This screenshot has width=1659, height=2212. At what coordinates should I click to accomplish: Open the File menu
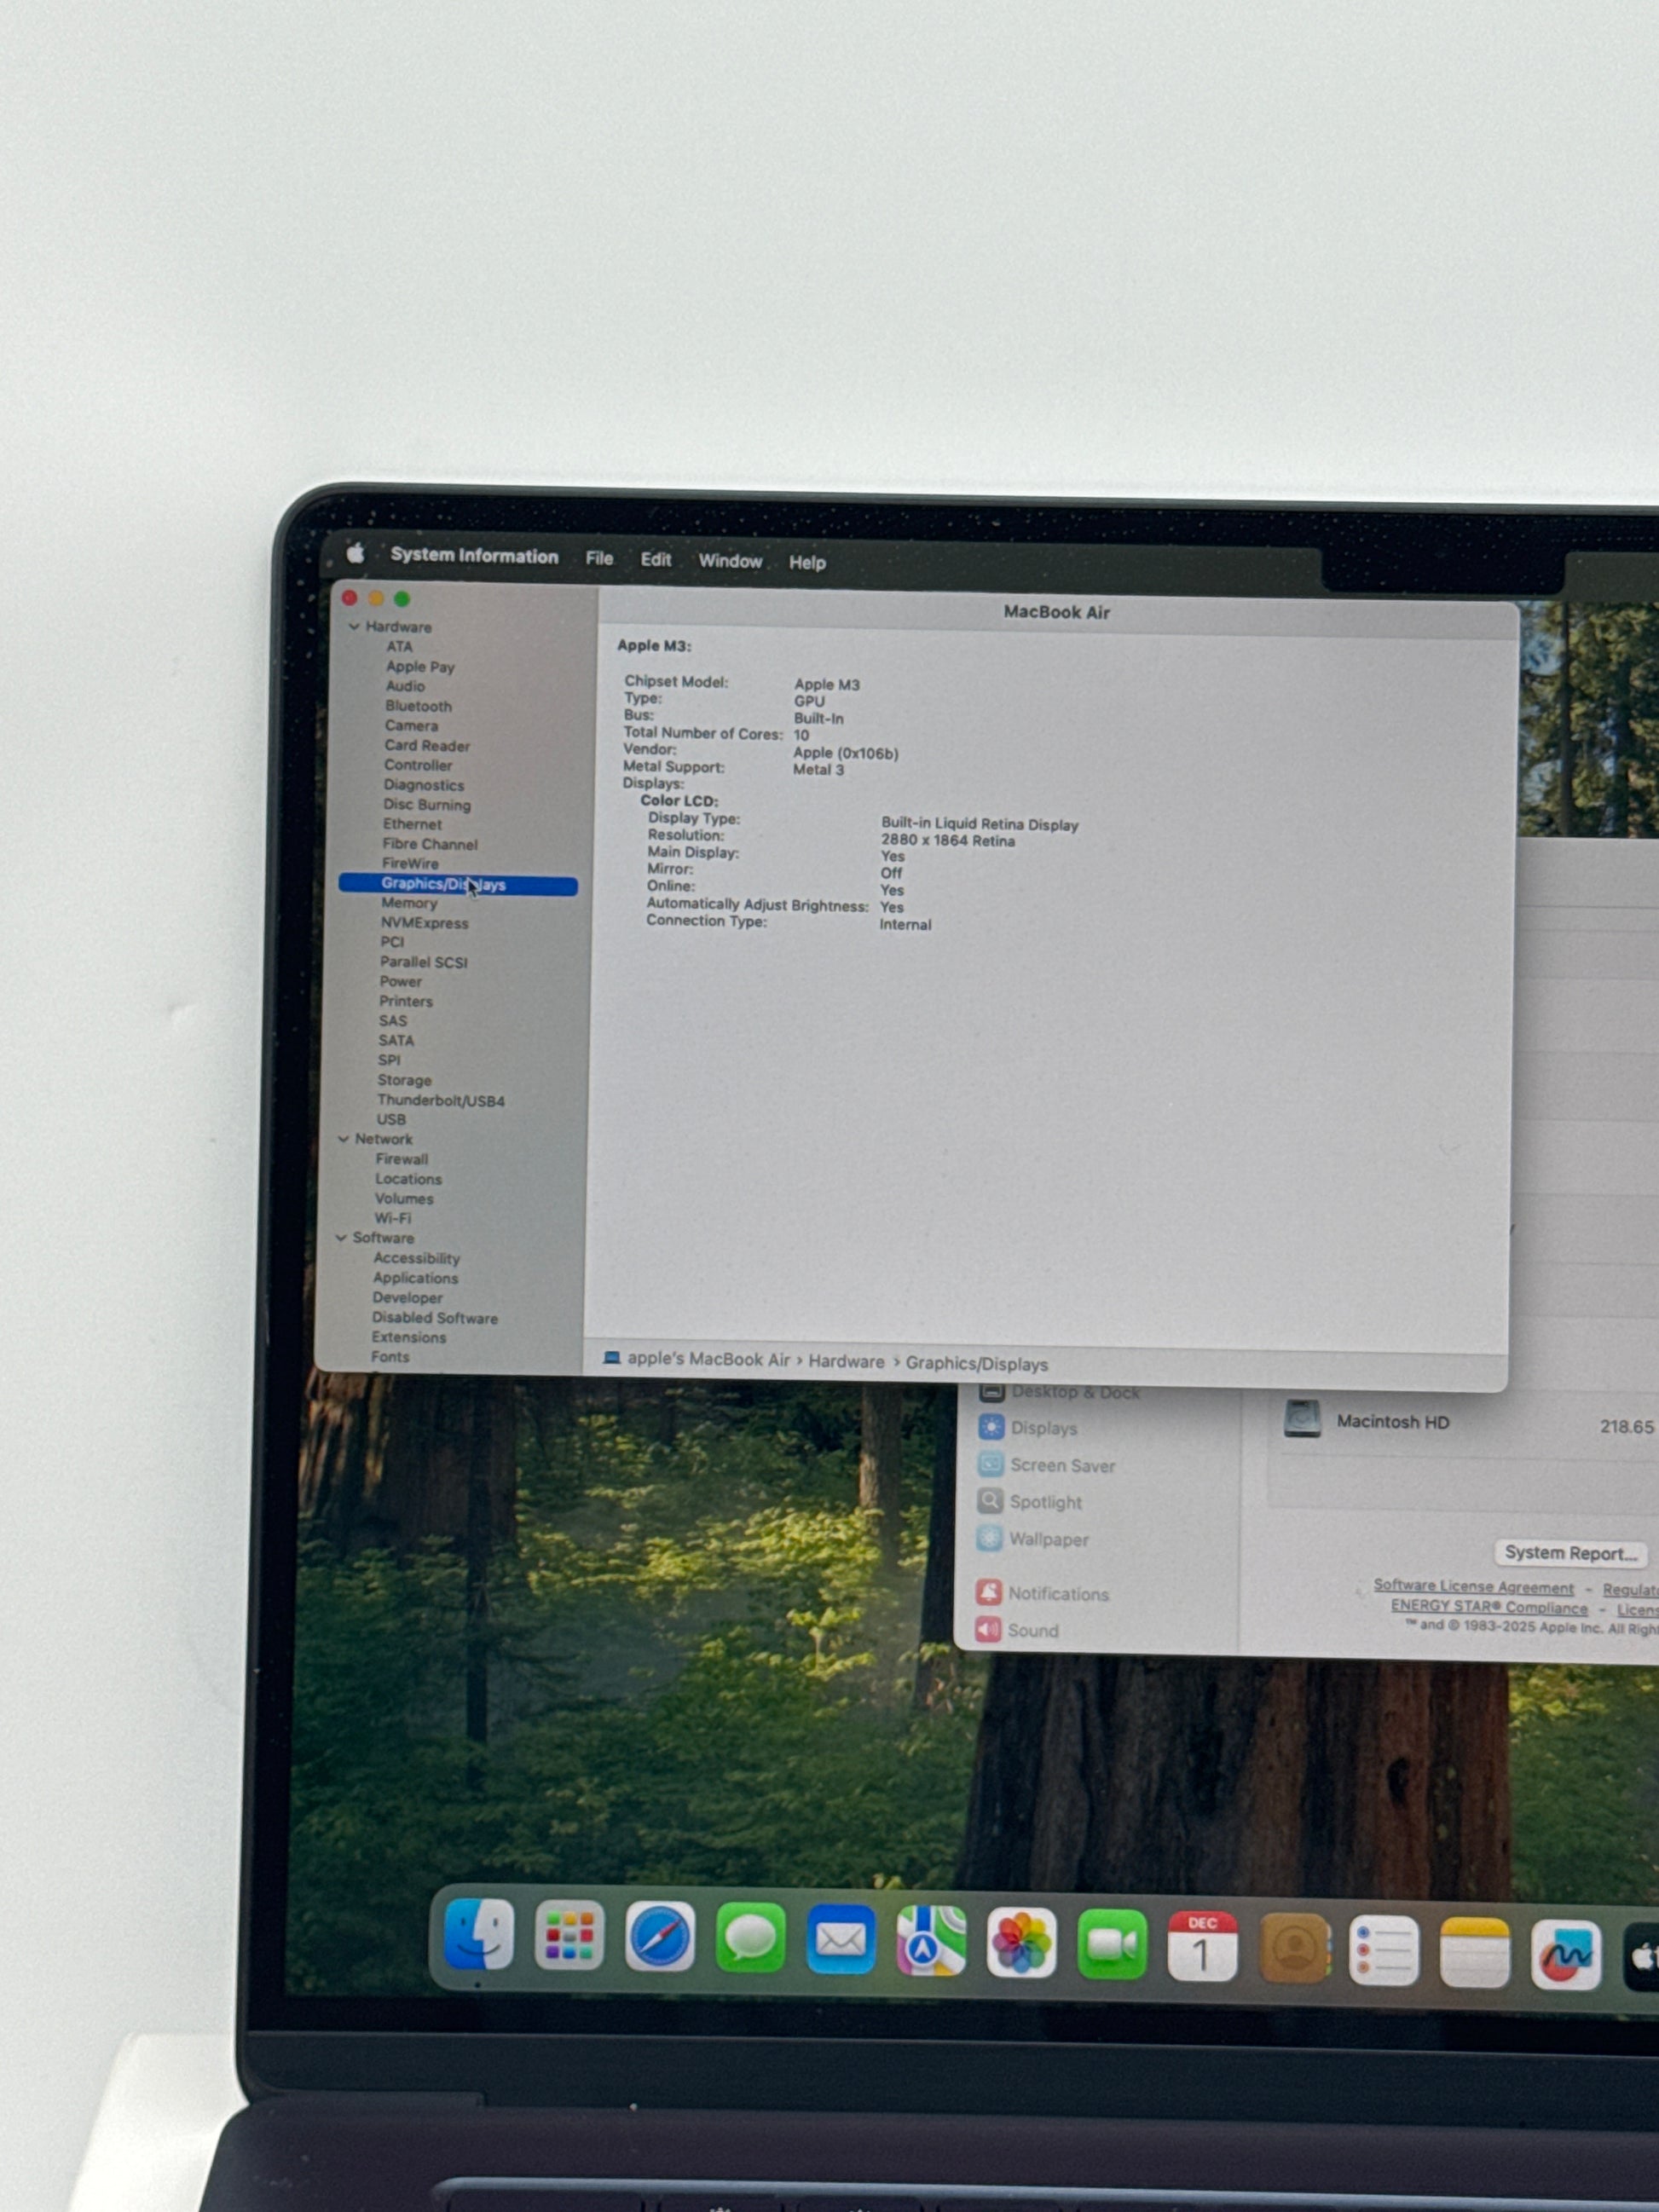(x=599, y=558)
